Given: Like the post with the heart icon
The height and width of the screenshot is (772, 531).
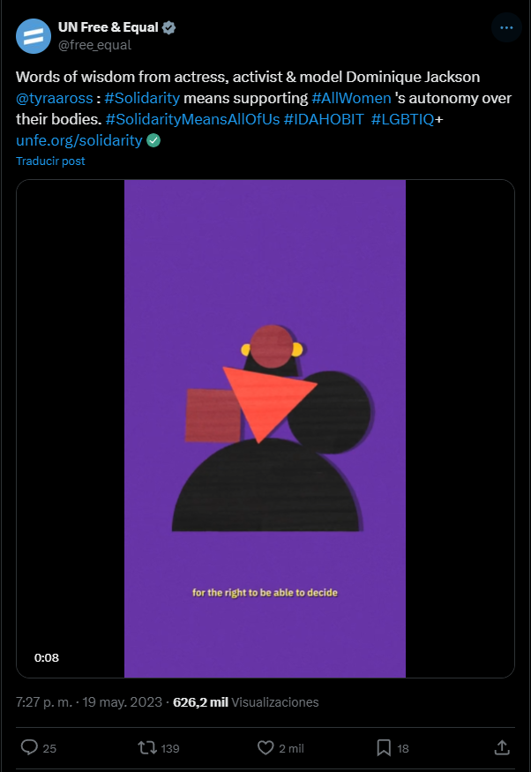Looking at the screenshot, I should point(265,748).
